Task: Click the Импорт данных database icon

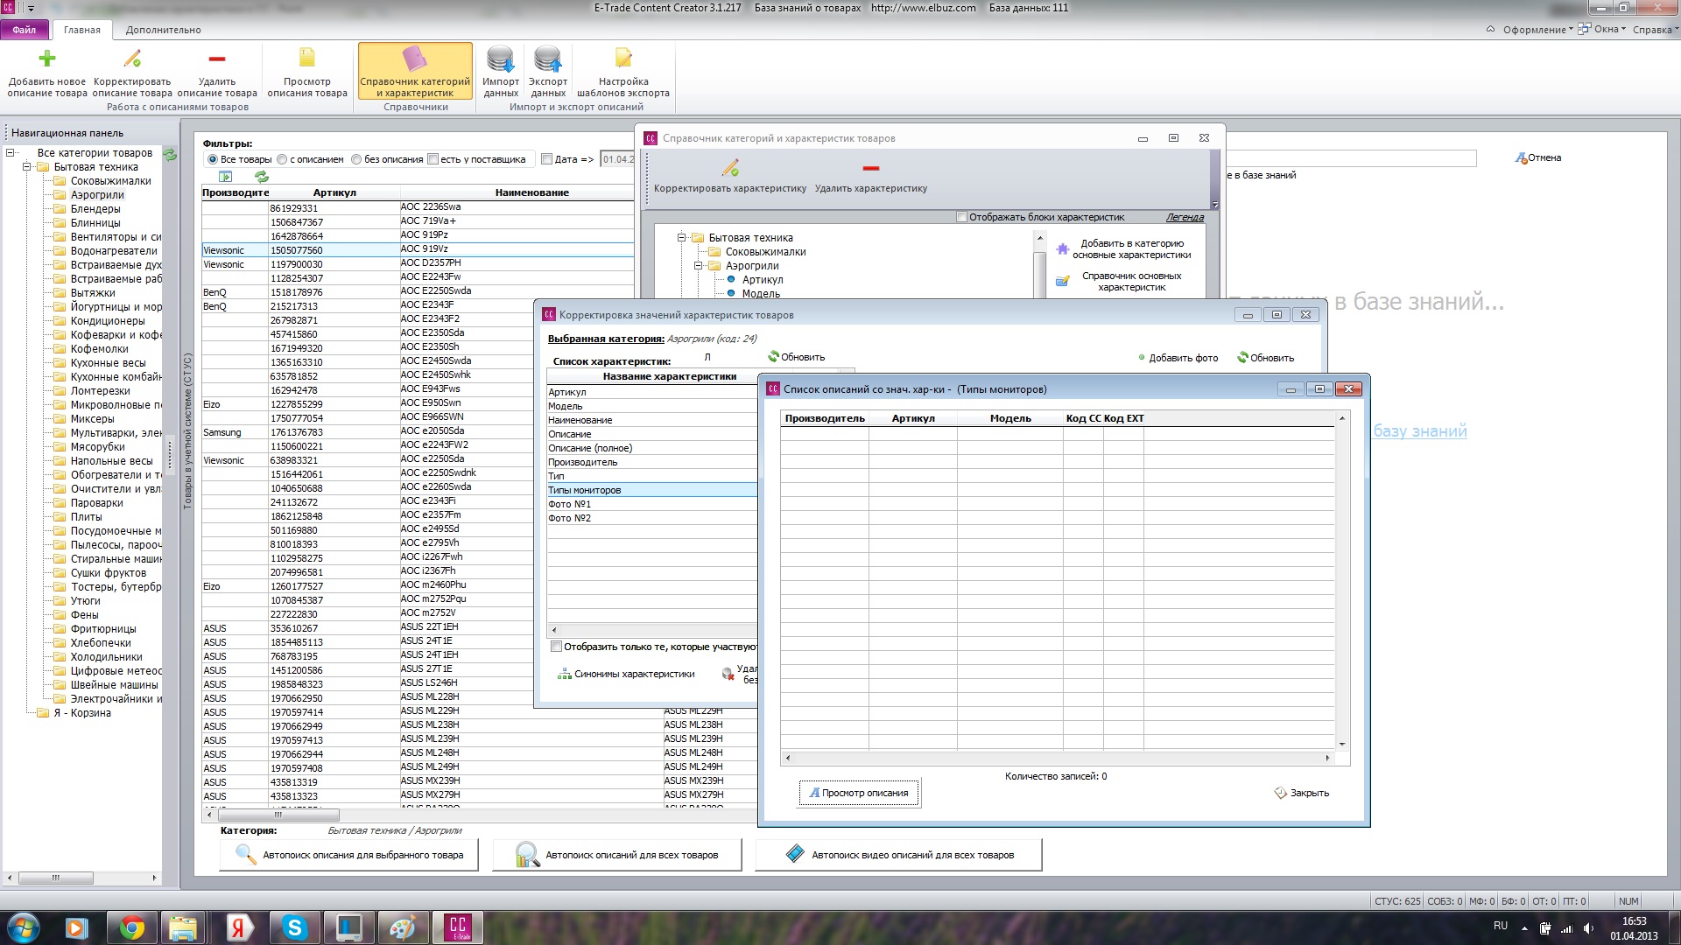Action: coord(501,59)
